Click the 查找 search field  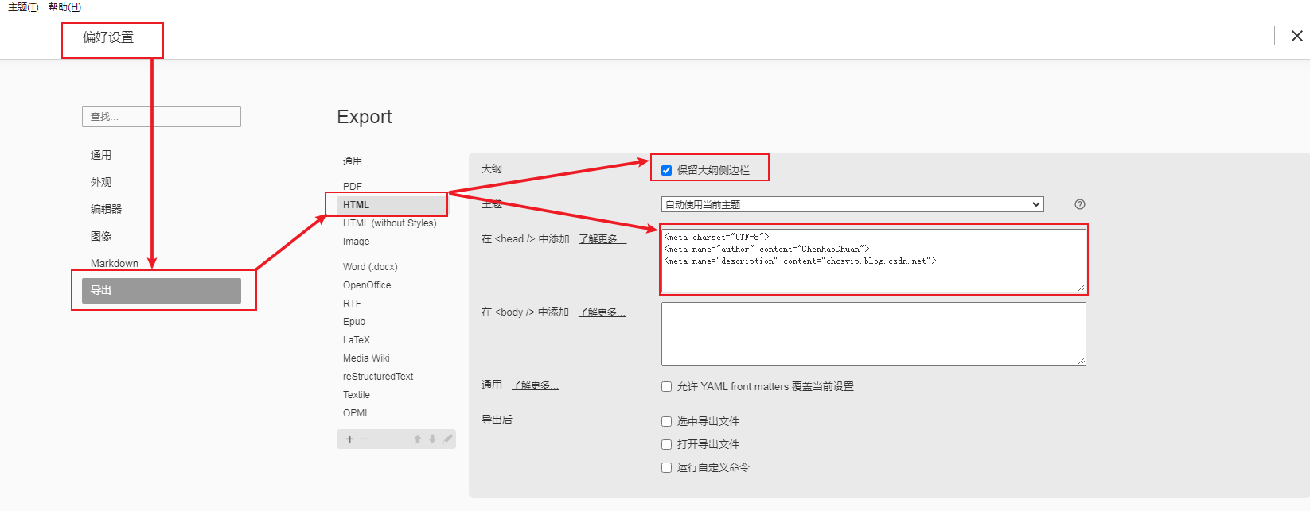(x=162, y=117)
